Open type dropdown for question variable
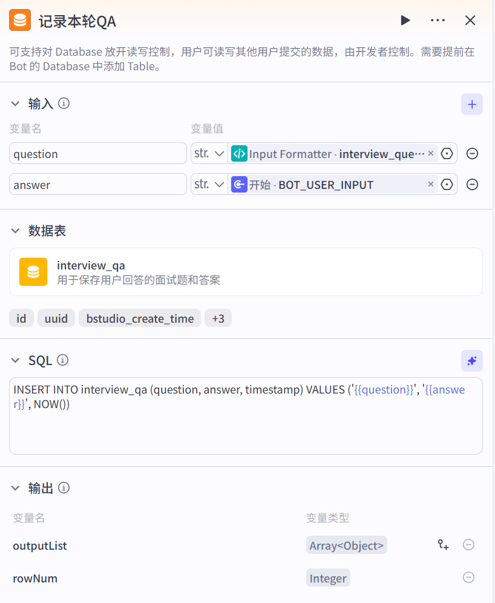Viewport: 495px width, 603px height. click(209, 154)
